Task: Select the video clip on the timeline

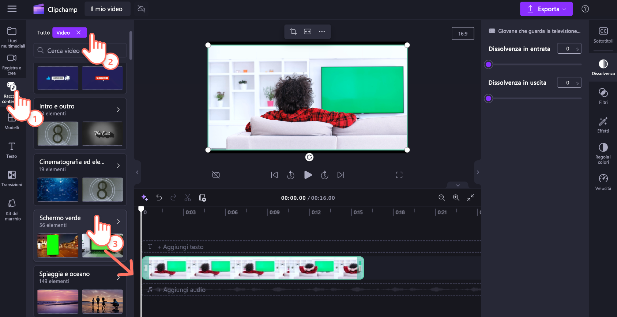Action: pos(253,268)
